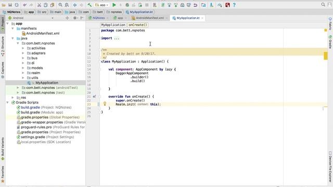Undo the last edit with the toolbar arrow
This screenshot has height=187, width=333.
24,5
